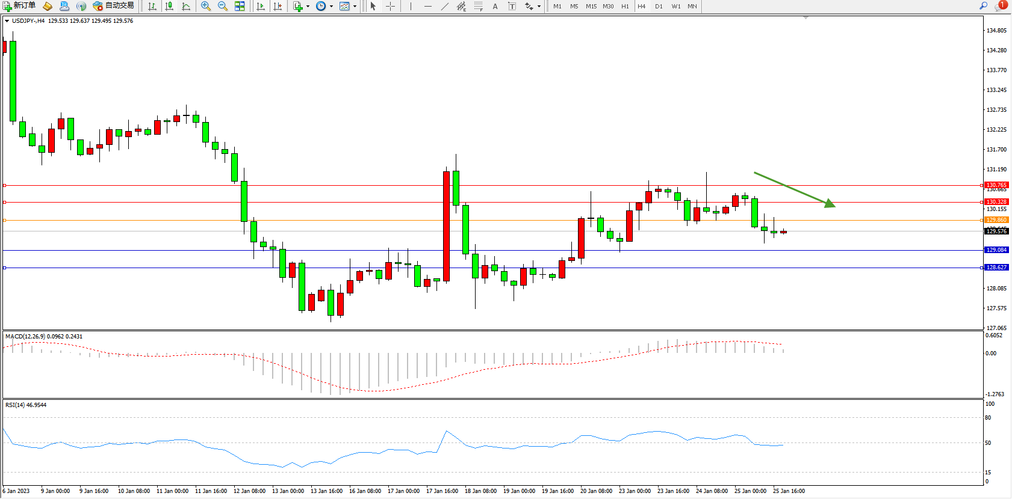Click the 130.765 red price level label

[x=996, y=185]
